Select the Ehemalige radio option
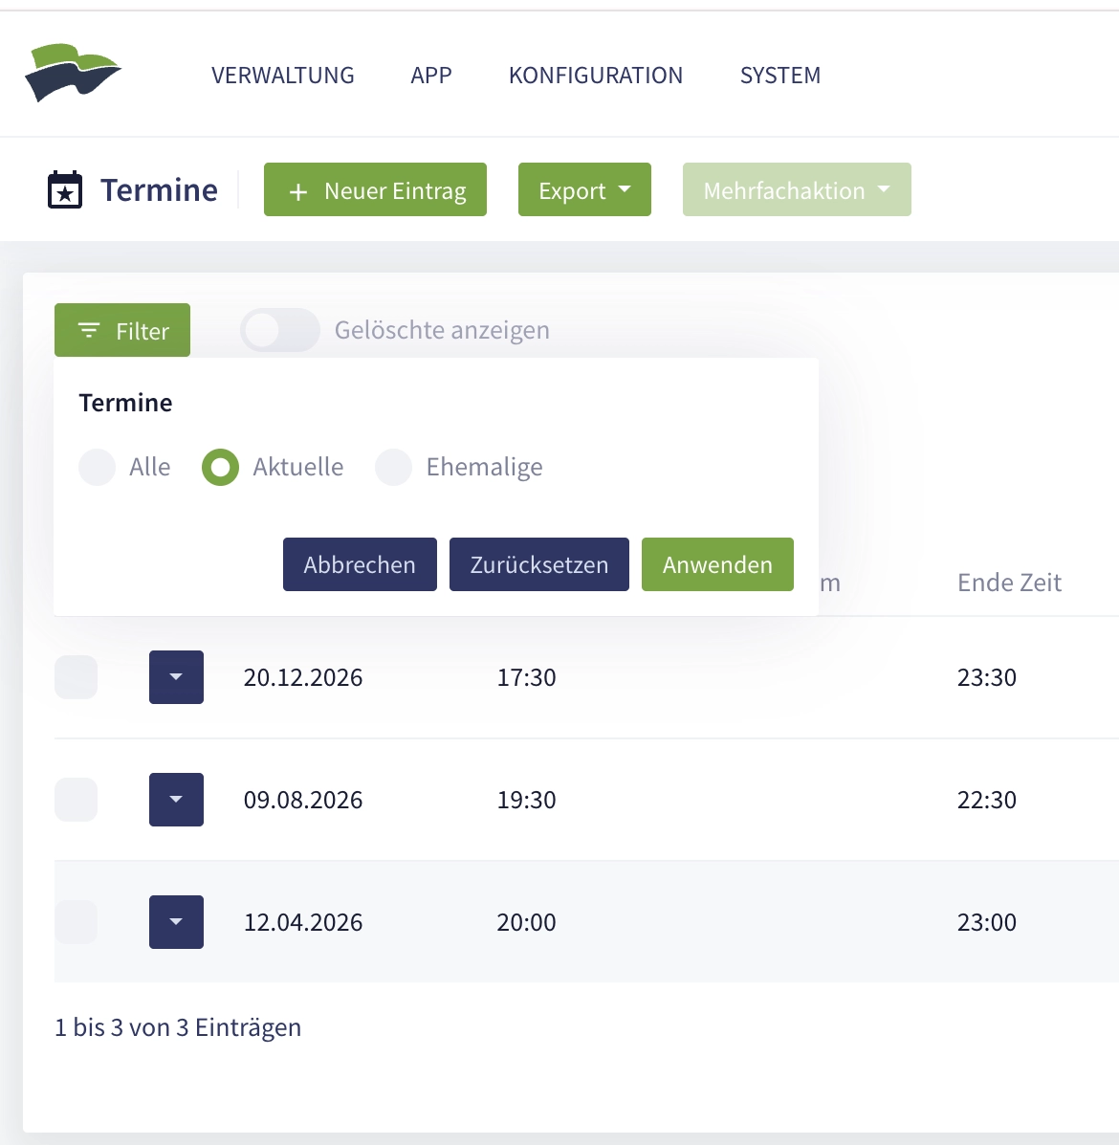The width and height of the screenshot is (1119, 1145). (x=394, y=468)
